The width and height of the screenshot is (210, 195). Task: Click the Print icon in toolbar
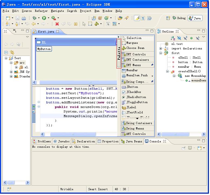pos(24,18)
